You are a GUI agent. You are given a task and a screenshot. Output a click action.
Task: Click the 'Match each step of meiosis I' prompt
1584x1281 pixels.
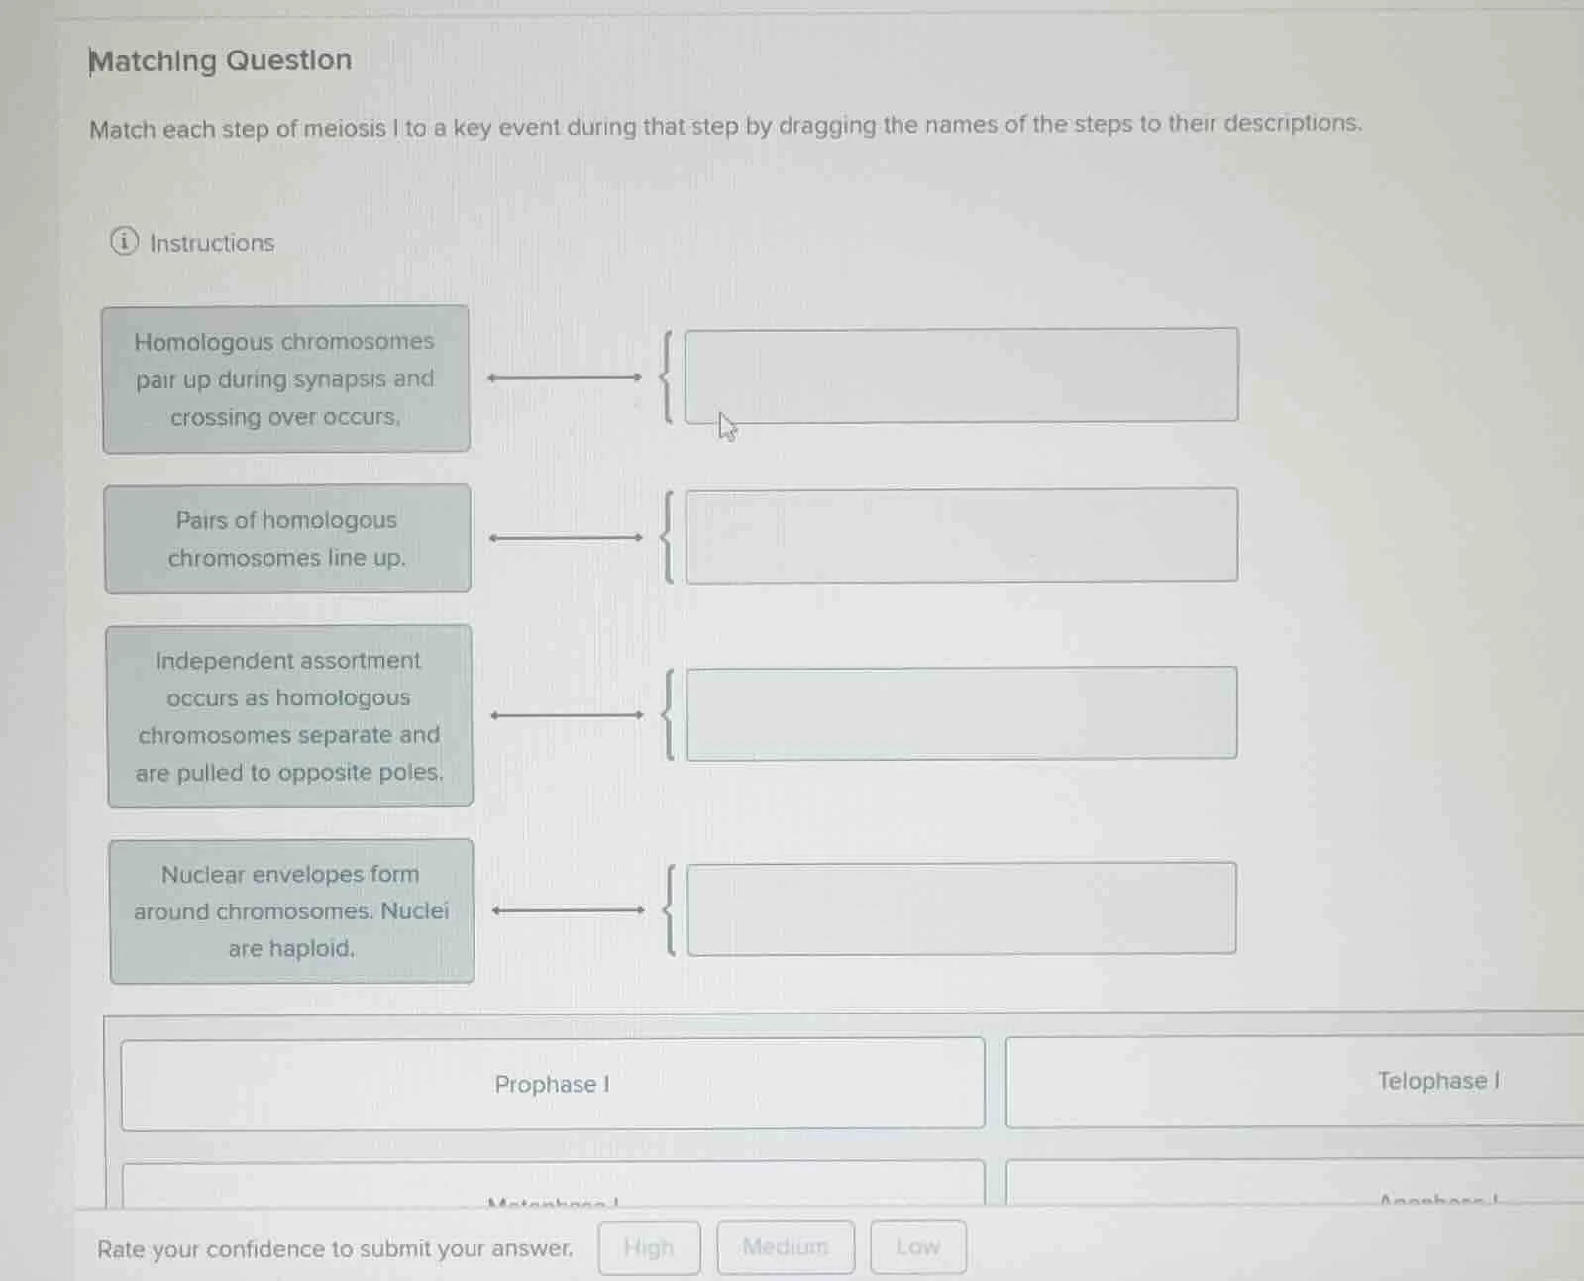[x=725, y=127]
